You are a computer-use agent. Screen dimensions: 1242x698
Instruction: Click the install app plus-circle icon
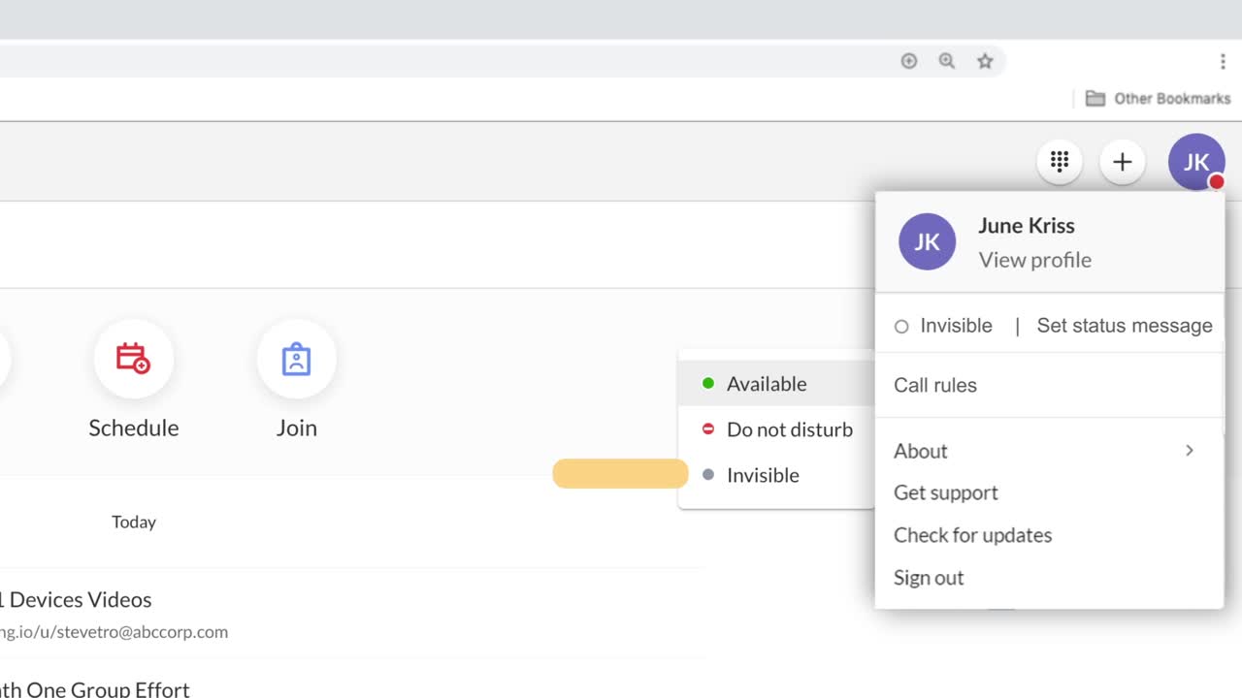(909, 61)
